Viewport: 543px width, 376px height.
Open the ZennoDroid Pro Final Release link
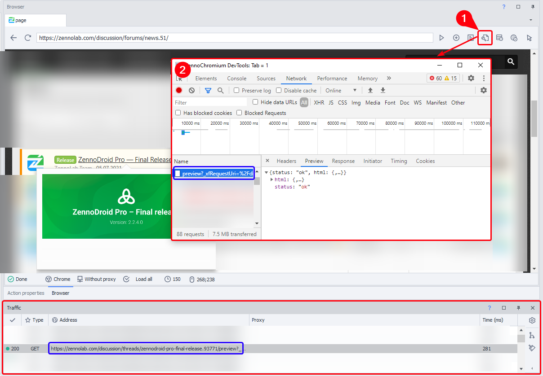click(125, 160)
